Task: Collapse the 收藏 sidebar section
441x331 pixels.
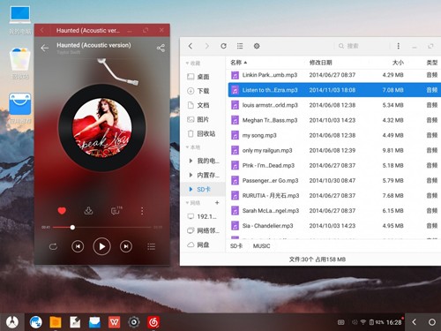Action: (193, 64)
